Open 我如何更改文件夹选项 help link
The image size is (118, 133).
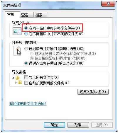pyautogui.click(x=28, y=104)
